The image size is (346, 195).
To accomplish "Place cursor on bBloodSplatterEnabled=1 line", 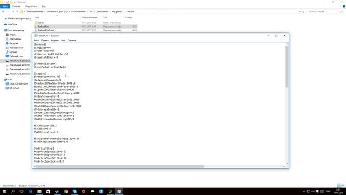I will point(50,67).
